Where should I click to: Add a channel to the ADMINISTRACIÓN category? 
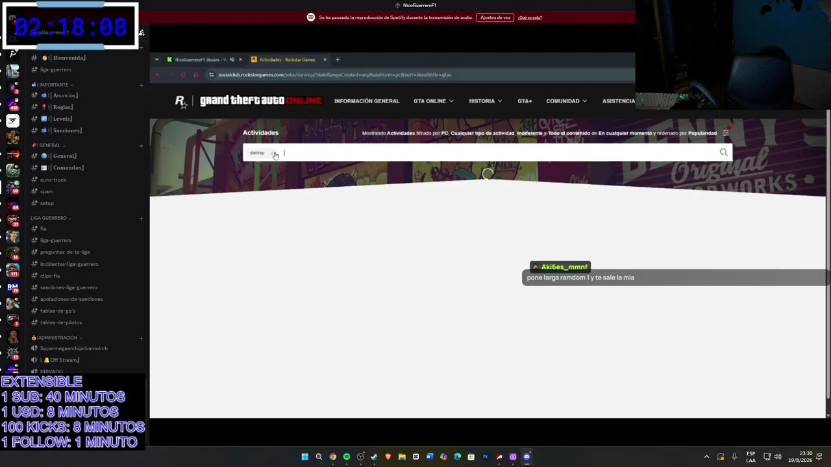[x=141, y=338]
